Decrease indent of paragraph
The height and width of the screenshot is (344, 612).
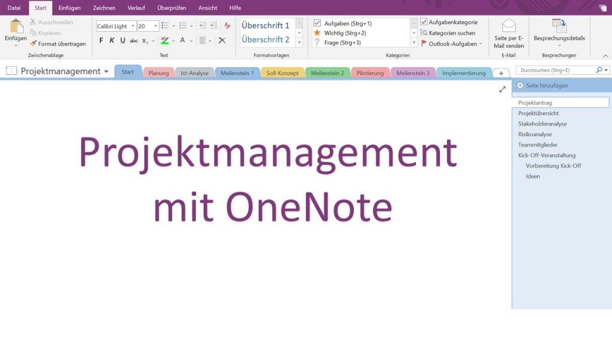tap(203, 26)
